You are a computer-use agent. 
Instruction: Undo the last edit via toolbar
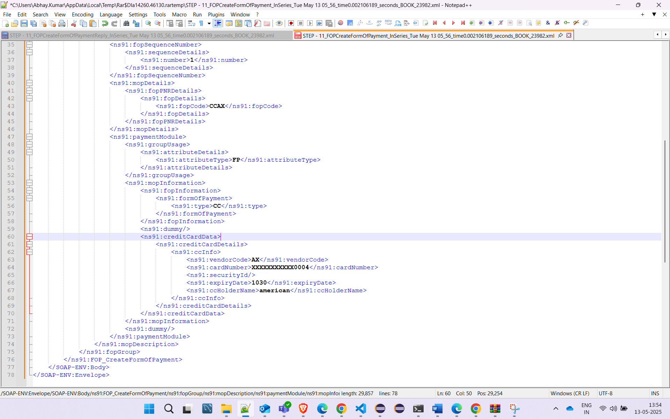click(x=105, y=23)
